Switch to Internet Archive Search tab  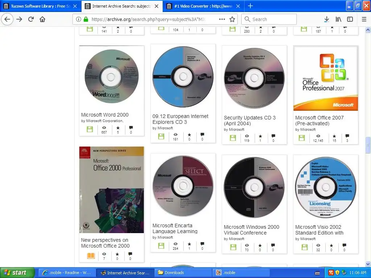[x=122, y=6]
